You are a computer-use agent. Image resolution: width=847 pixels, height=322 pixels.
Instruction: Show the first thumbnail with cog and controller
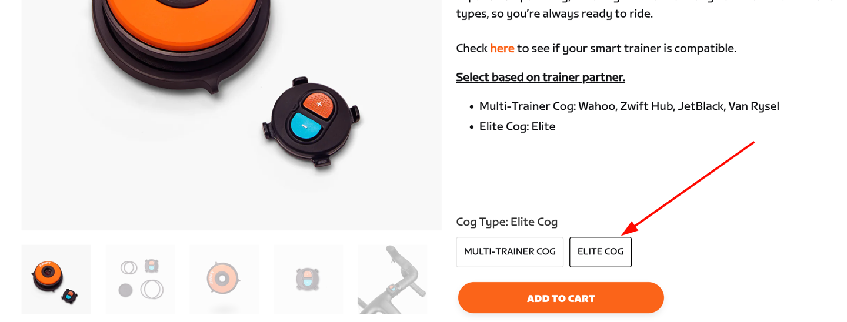56,279
